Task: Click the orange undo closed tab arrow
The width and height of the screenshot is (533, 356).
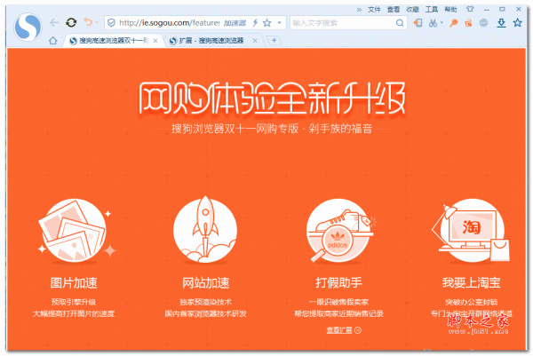Action: [88, 22]
